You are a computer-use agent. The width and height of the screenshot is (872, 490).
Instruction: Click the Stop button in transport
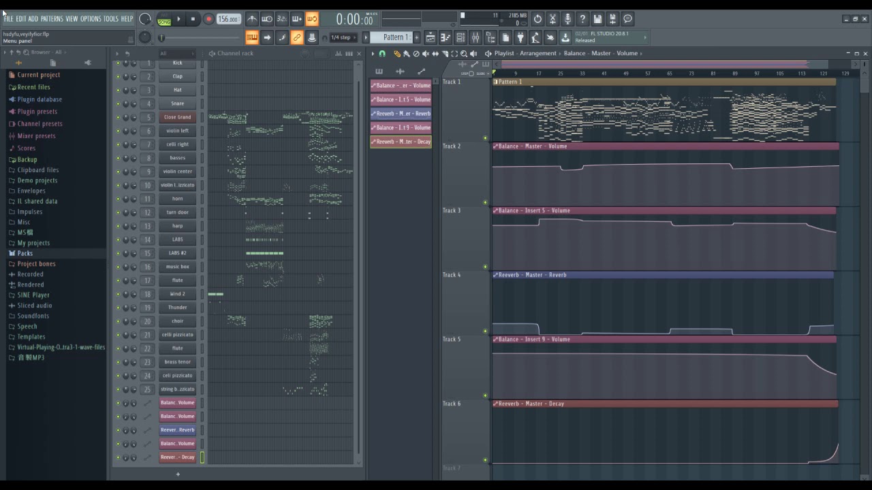coord(193,19)
